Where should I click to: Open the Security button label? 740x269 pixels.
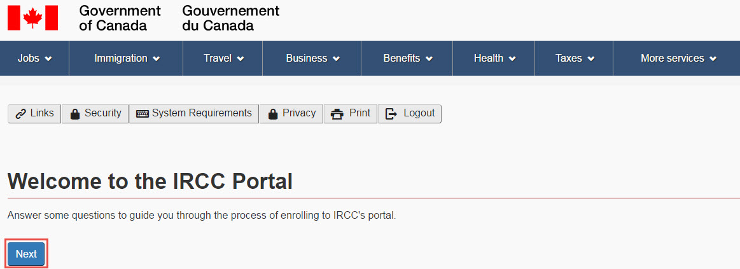[x=103, y=113]
